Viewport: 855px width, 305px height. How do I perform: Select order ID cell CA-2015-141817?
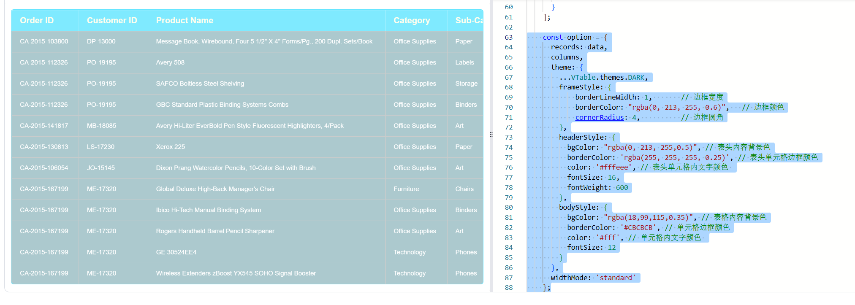pyautogui.click(x=45, y=126)
